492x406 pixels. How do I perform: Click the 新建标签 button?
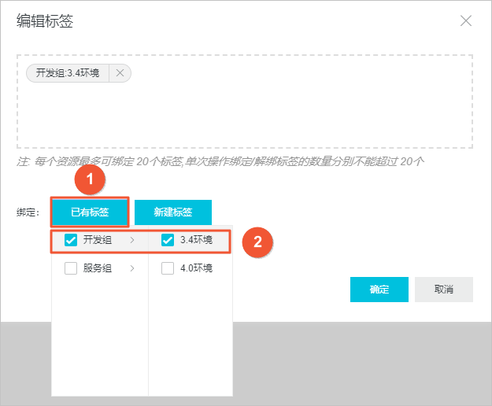click(x=173, y=212)
